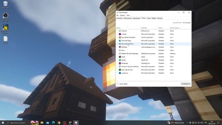Select the Spotify startup entry icon
222x125 pixels.
[x=120, y=60]
